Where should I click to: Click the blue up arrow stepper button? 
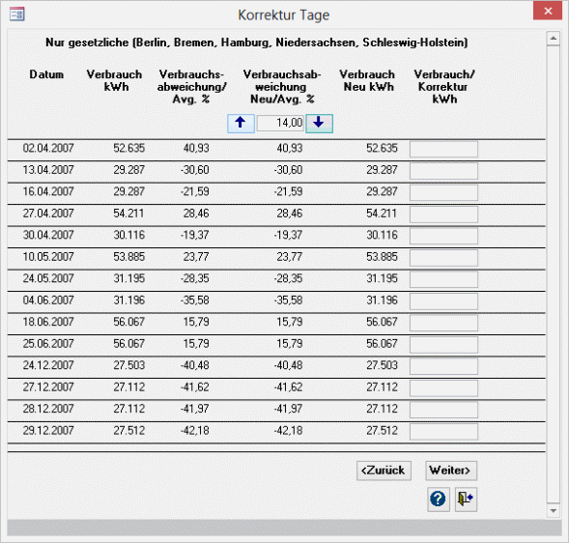click(x=241, y=124)
